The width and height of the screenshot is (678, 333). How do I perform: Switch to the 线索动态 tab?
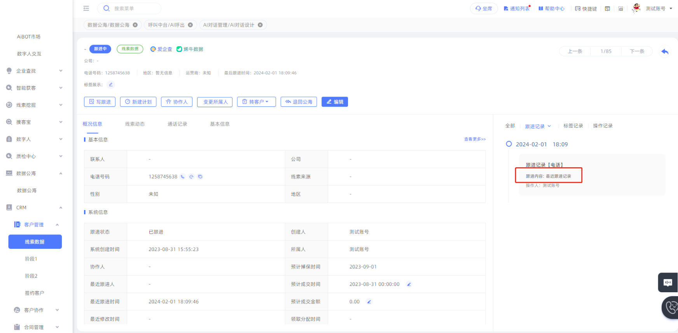pos(135,124)
